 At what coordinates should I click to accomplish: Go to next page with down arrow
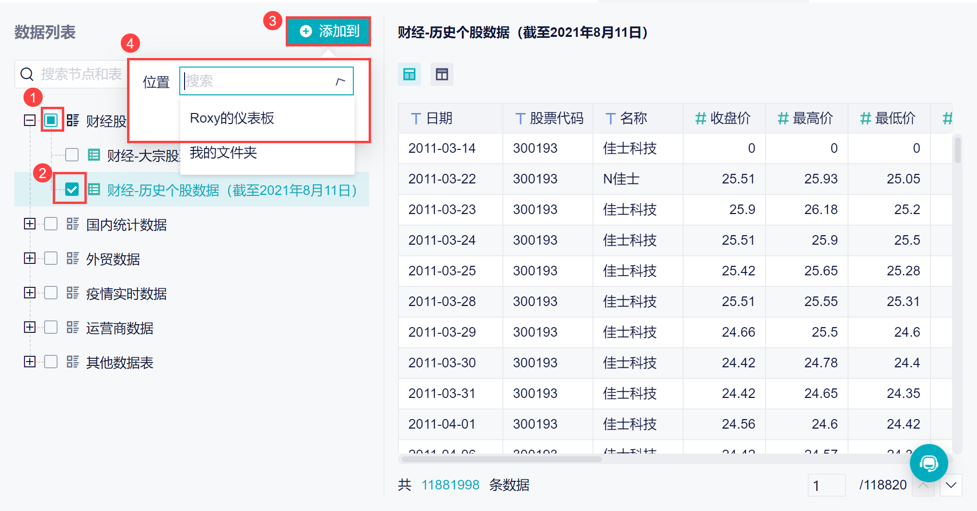pos(951,485)
